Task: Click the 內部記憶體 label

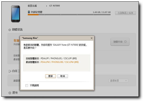Action: [37, 12]
